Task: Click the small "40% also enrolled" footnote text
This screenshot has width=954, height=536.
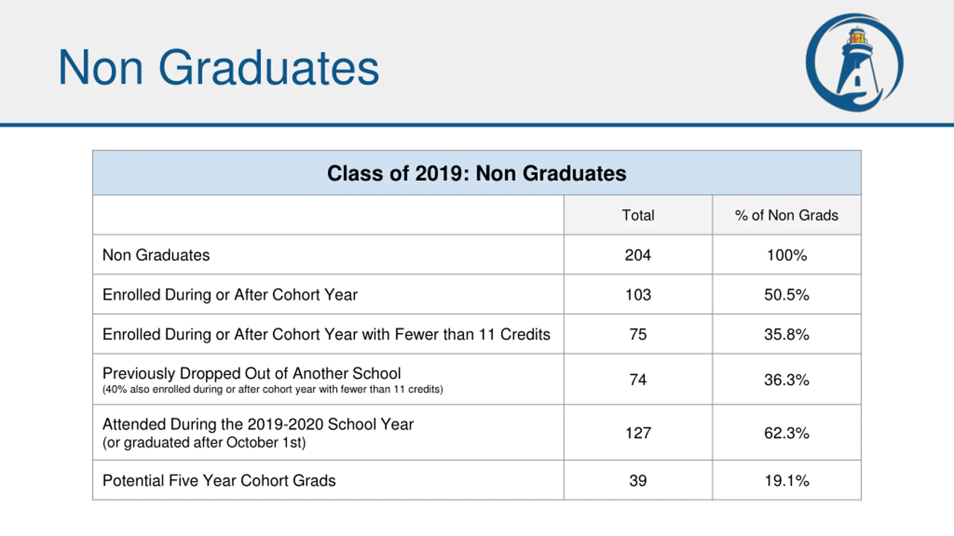Action: (x=272, y=389)
